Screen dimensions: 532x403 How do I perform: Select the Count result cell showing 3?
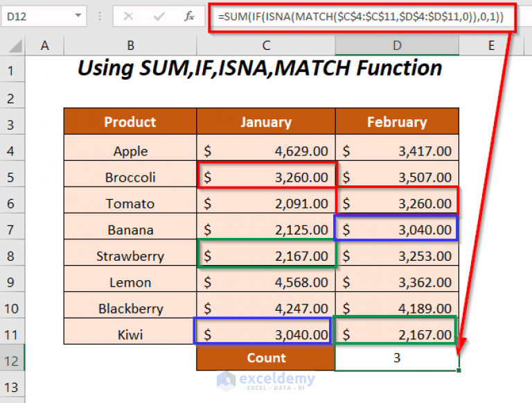pos(397,357)
